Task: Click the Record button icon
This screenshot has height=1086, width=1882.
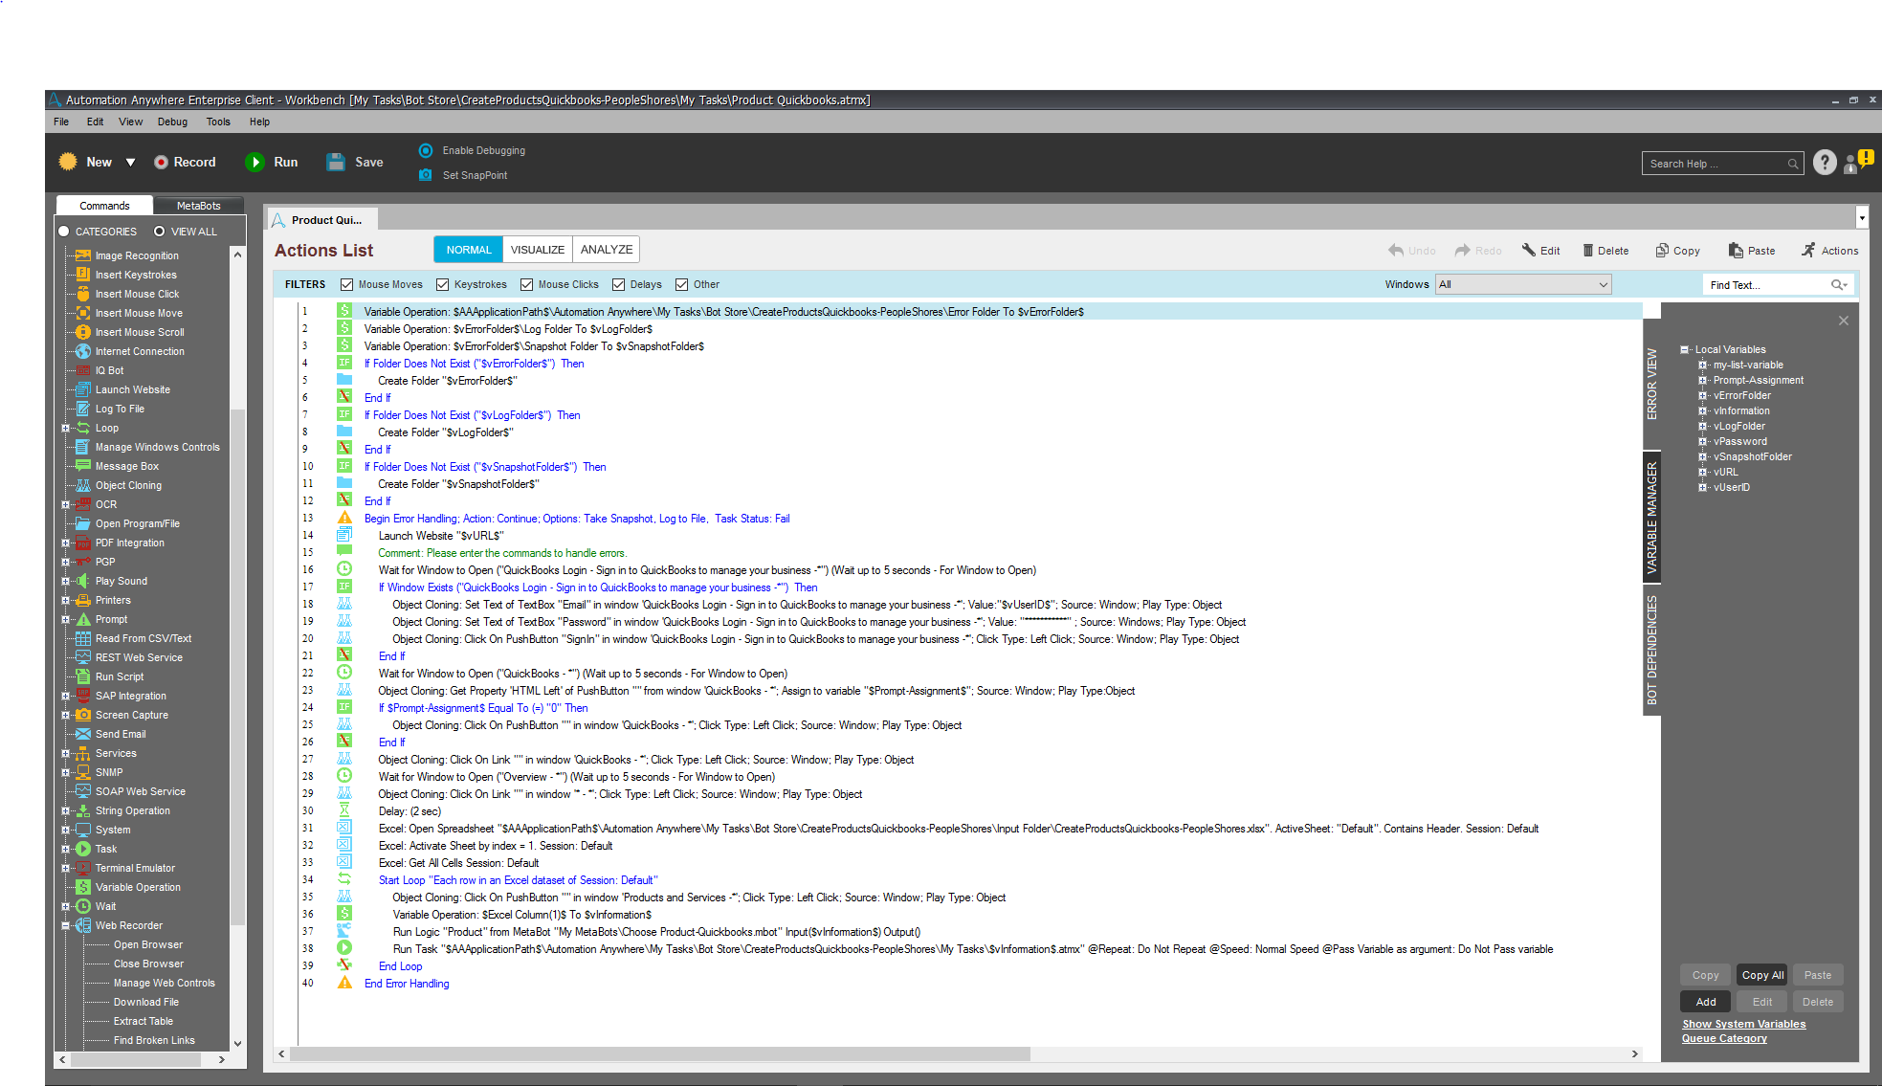Action: pos(162,163)
